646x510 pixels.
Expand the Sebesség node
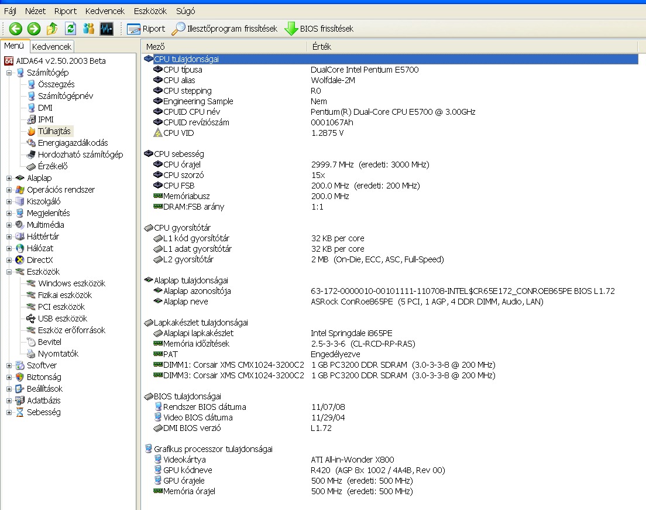click(9, 412)
